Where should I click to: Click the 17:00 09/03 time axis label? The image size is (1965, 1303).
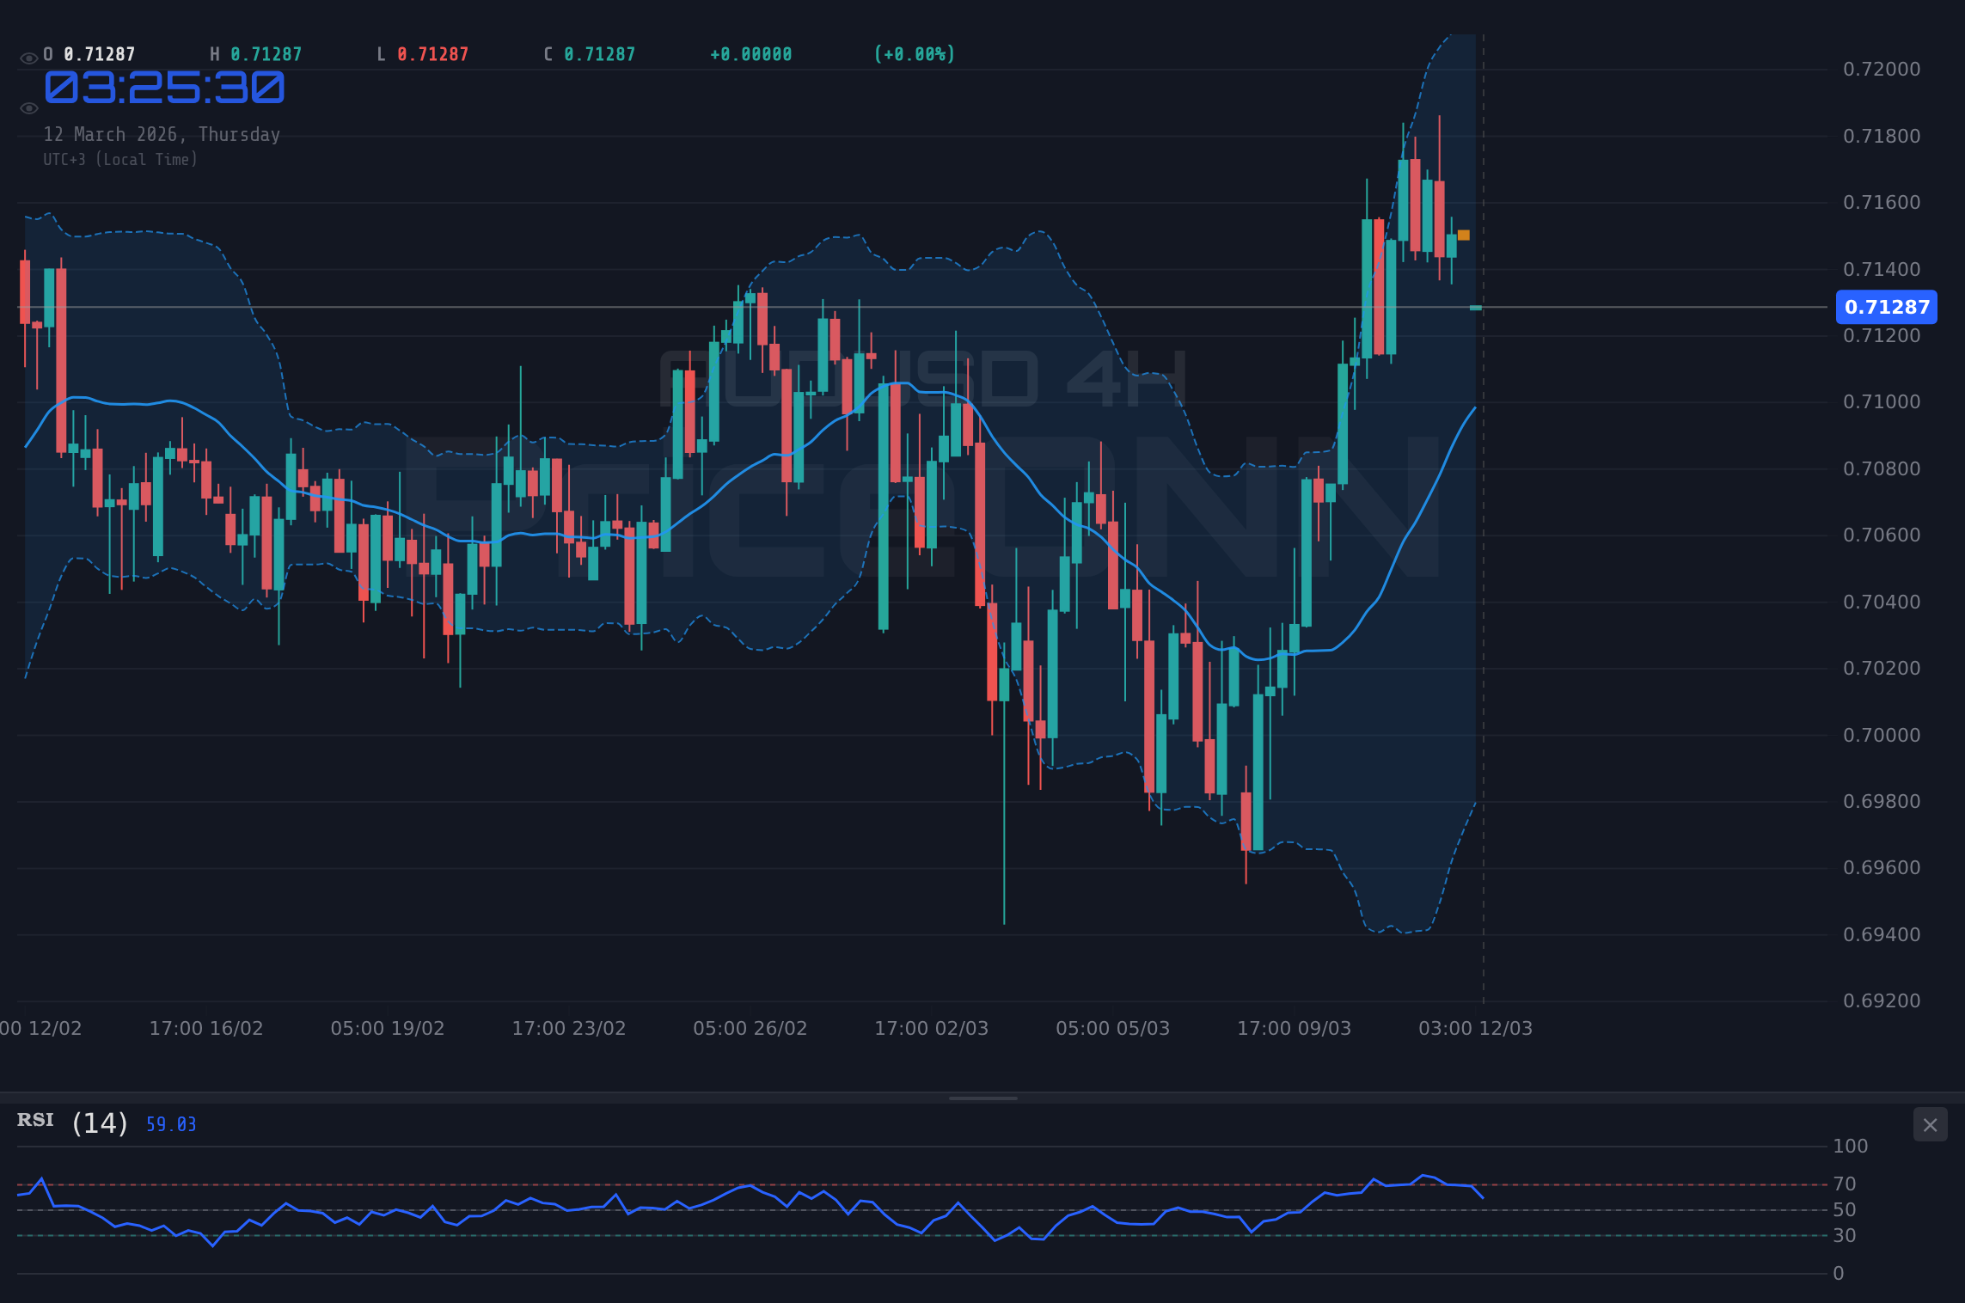click(x=1293, y=1027)
